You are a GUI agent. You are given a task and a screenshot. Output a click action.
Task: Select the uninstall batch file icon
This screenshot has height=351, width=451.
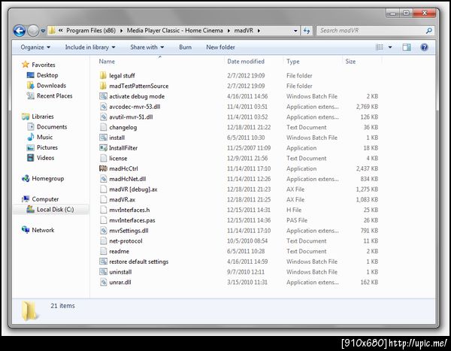click(103, 272)
